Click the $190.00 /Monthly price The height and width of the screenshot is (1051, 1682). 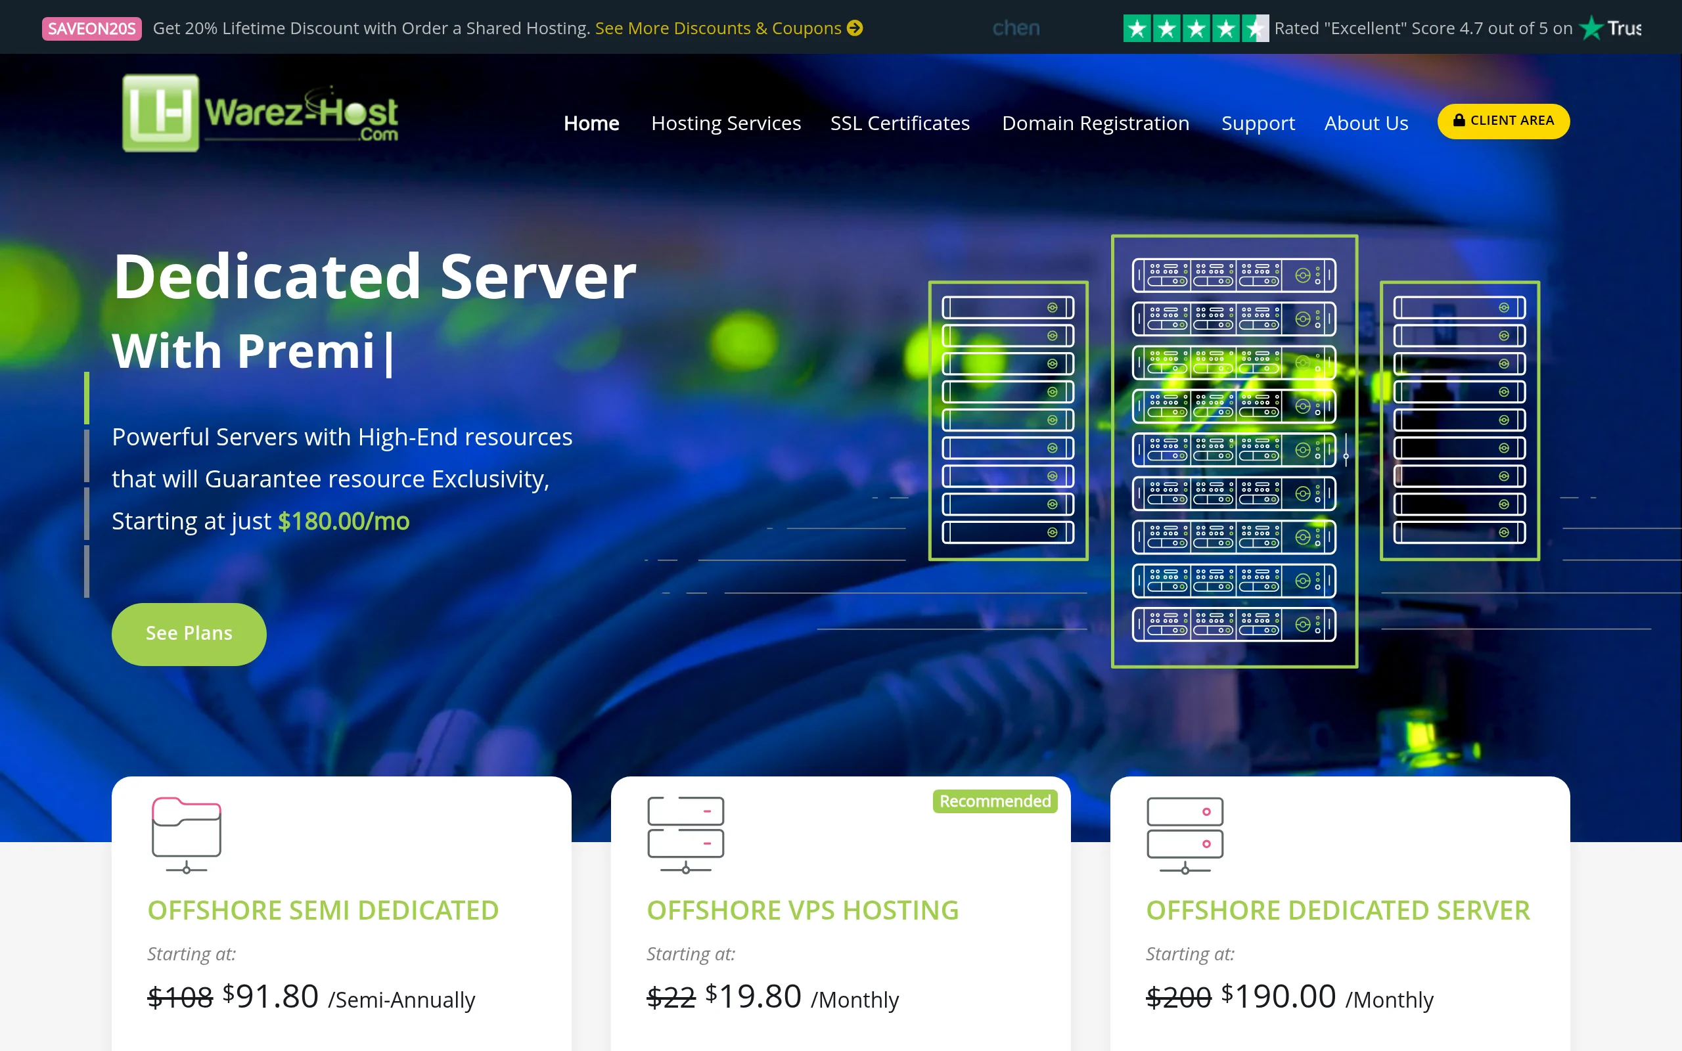[x=1327, y=996]
